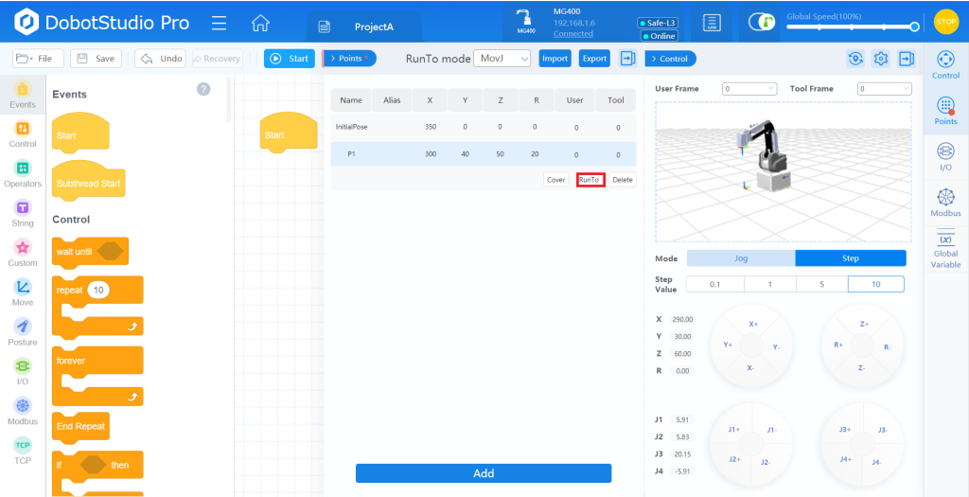
Task: Select the Move blocks category
Action: [x=23, y=292]
